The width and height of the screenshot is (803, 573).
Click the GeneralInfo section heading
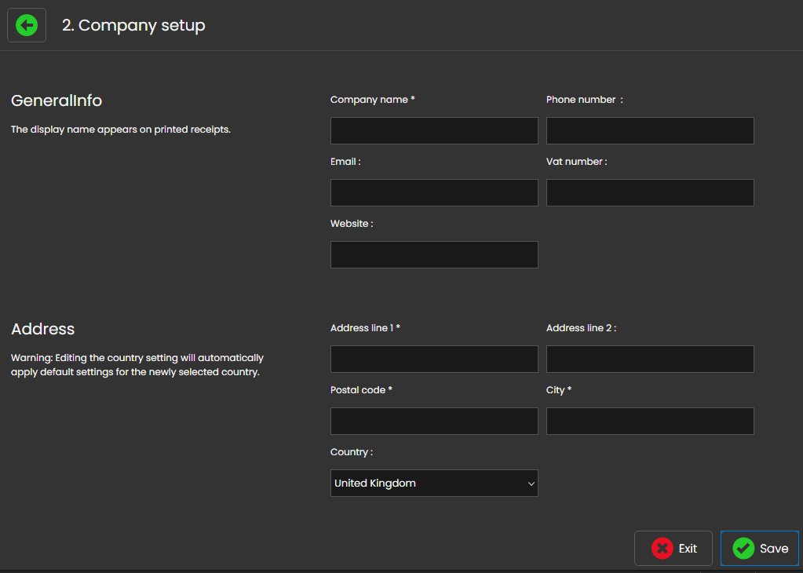[x=57, y=100]
